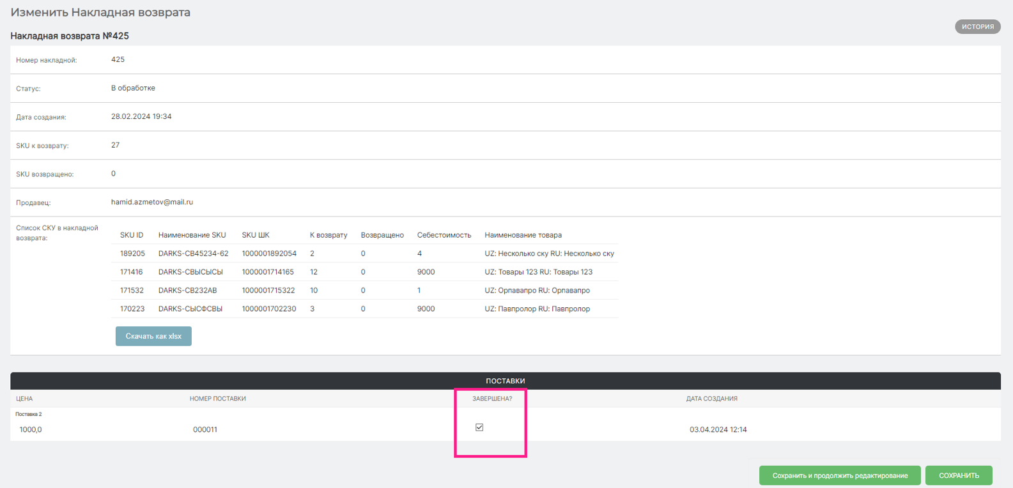Image resolution: width=1013 pixels, height=488 pixels.
Task: Toggle the Завершена checkbox for delivery 000011
Action: pos(479,427)
